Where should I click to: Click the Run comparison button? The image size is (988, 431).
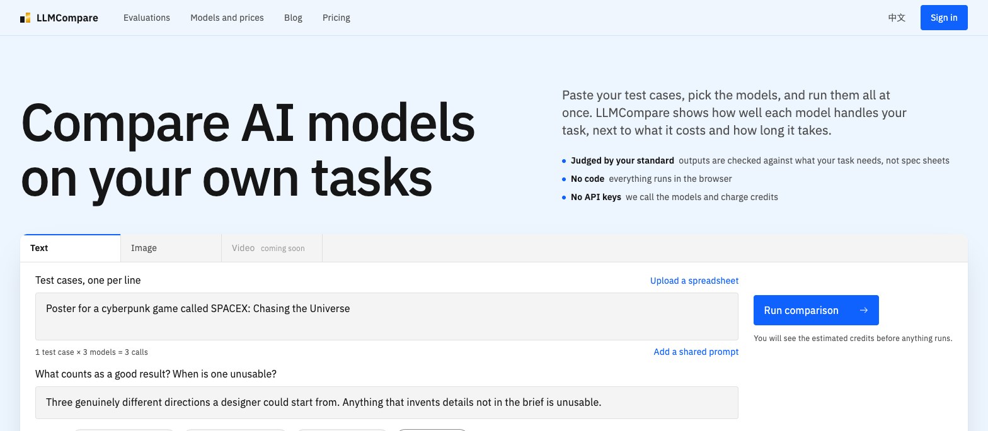[816, 310]
